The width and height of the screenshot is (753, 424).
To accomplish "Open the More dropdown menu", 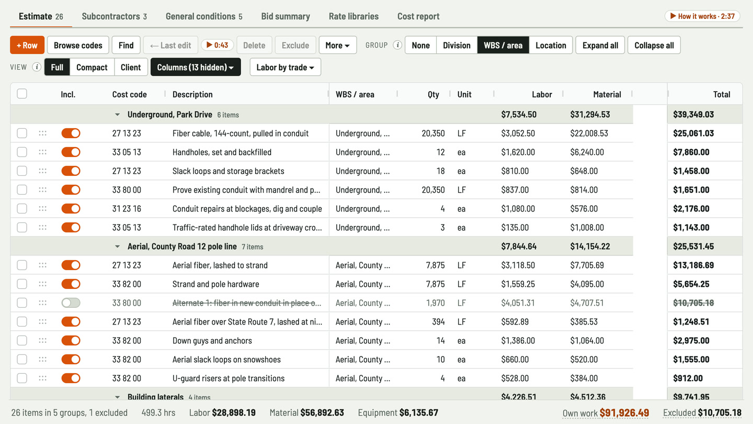I will [338, 45].
